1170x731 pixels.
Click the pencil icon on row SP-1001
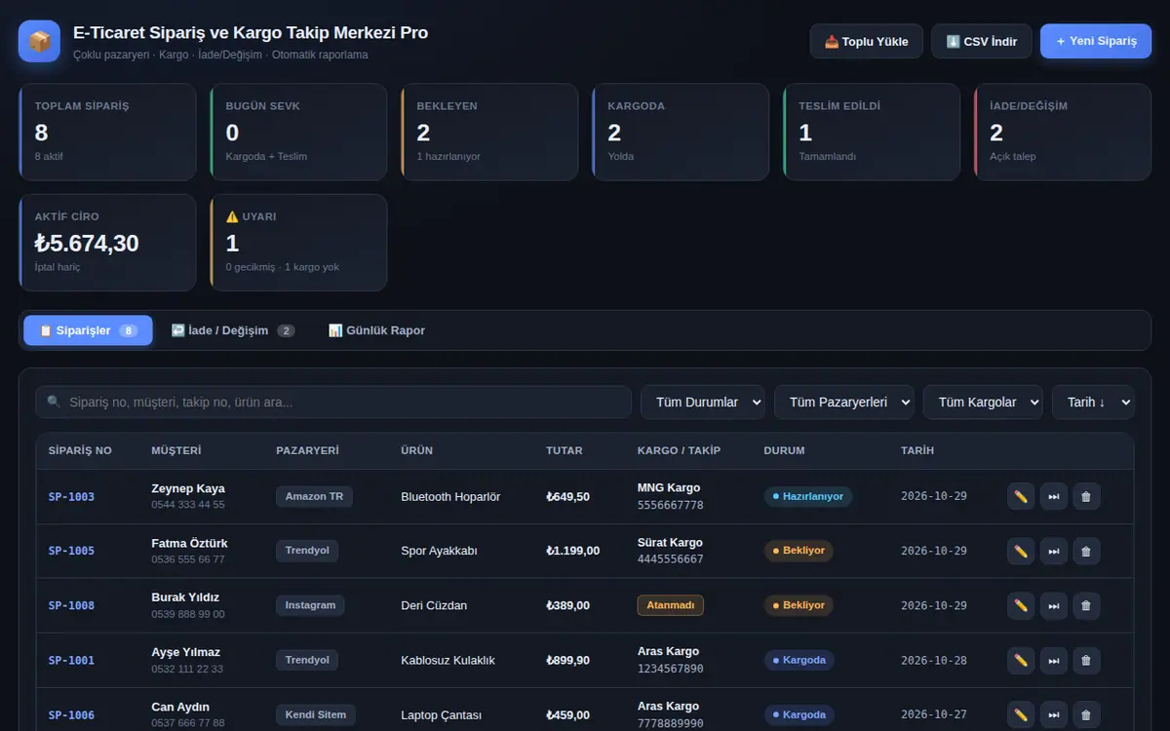(1021, 660)
